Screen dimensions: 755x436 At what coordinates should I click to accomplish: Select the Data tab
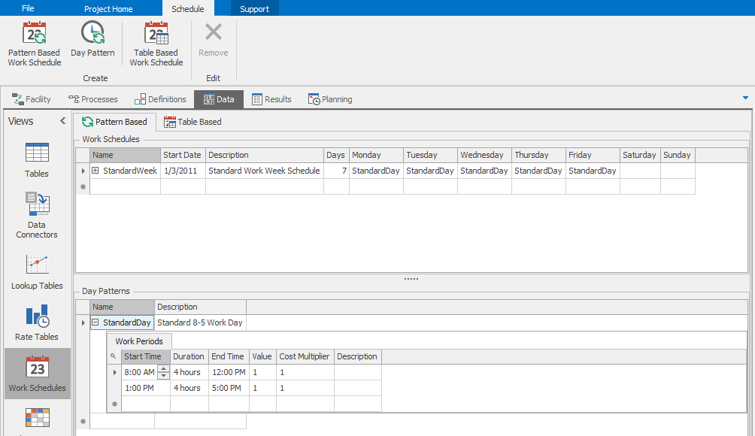tap(219, 99)
